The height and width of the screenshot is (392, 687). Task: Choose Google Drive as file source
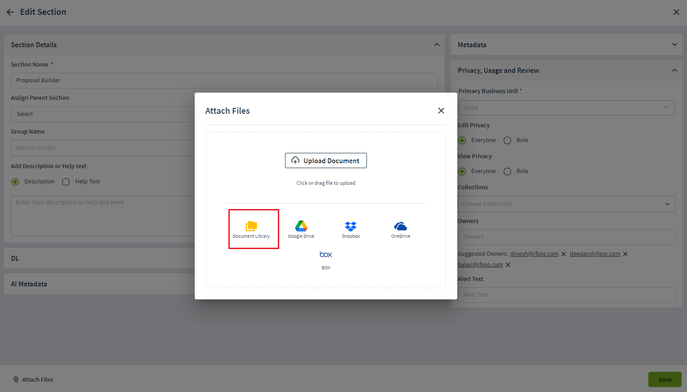tap(301, 229)
